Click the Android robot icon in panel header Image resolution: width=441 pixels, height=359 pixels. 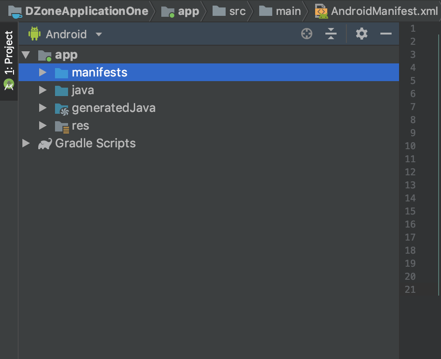(34, 34)
